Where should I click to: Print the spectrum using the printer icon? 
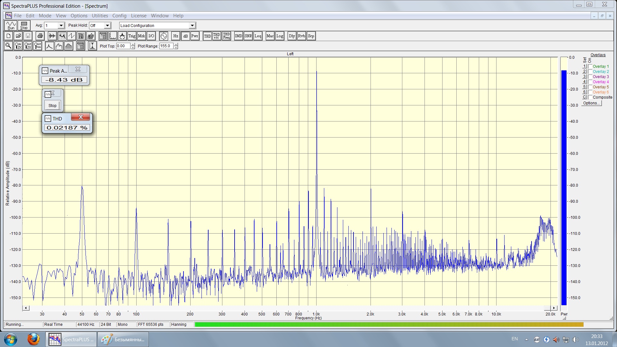click(x=40, y=36)
